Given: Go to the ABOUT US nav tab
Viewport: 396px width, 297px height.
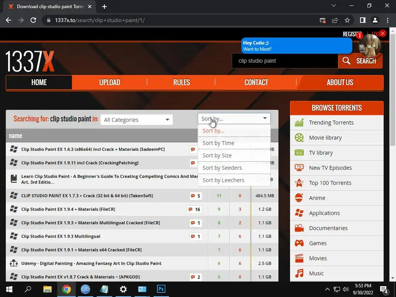Looking at the screenshot, I should [340, 82].
